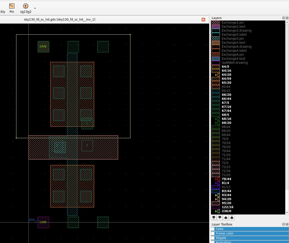Expand the 78/44 layer group
Image resolution: width=289 pixels, height=243 pixels.
[216, 179]
